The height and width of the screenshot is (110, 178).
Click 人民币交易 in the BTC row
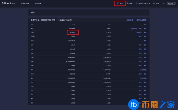[x=133, y=28]
